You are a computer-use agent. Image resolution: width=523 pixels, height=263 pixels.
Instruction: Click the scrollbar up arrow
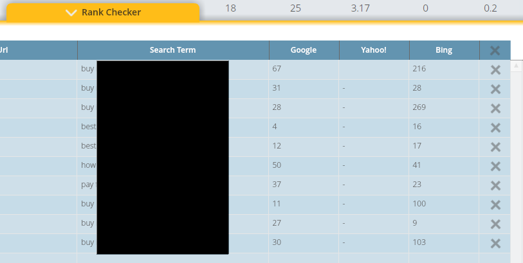(517, 66)
